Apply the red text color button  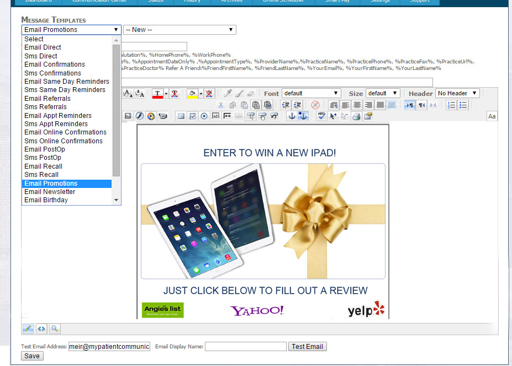(157, 94)
